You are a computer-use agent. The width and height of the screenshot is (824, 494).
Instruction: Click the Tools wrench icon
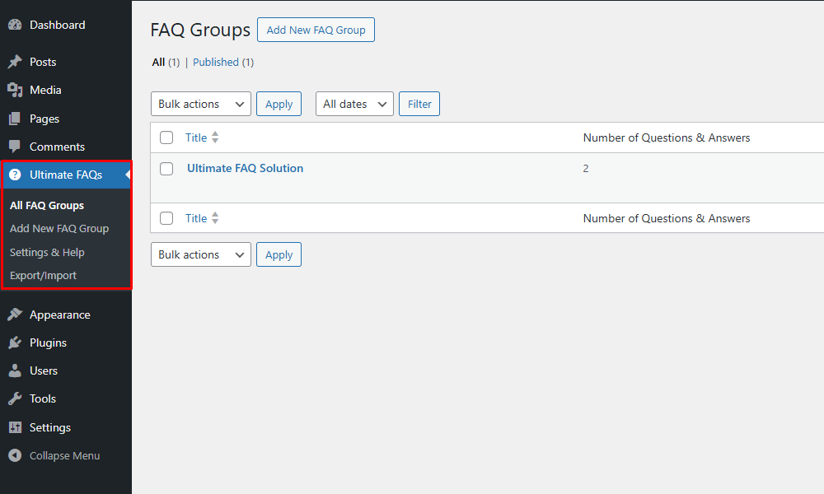15,398
